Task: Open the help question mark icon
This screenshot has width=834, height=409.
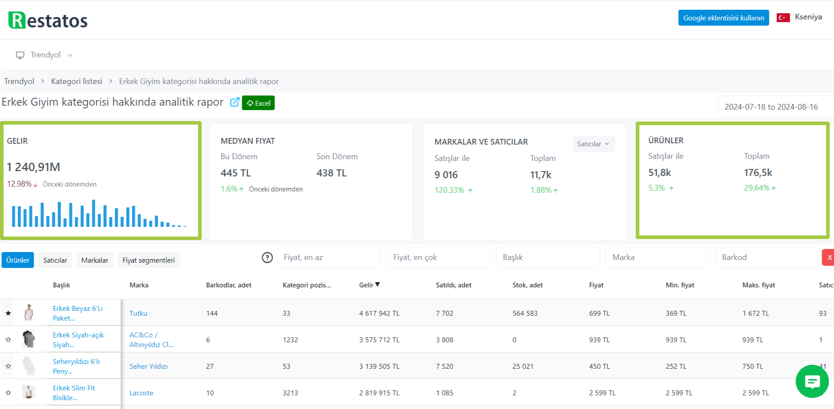Action: pos(267,257)
